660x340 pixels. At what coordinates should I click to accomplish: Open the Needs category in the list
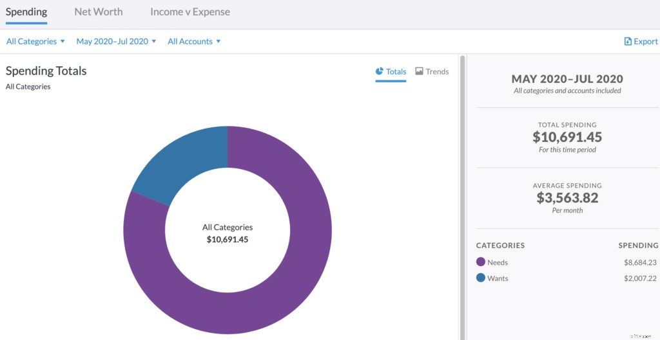(x=498, y=262)
